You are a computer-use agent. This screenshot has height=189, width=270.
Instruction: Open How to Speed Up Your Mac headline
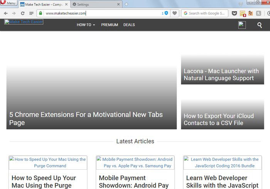[x=44, y=182]
